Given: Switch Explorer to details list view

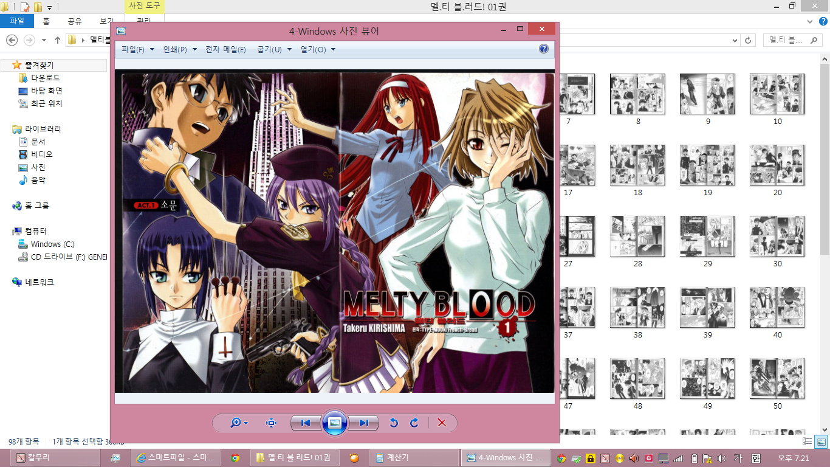Looking at the screenshot, I should pos(808,441).
